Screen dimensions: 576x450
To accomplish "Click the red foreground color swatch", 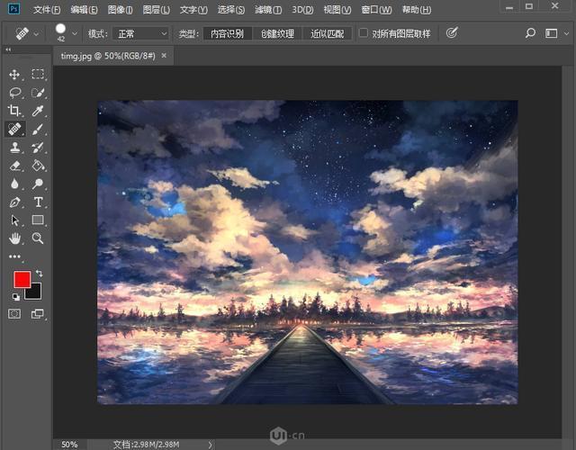I will [x=22, y=279].
